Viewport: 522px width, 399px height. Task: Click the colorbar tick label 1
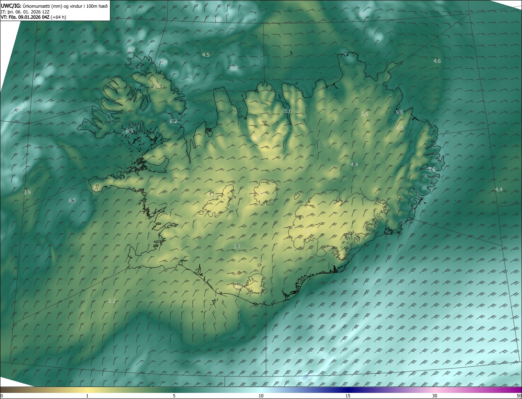87,396
